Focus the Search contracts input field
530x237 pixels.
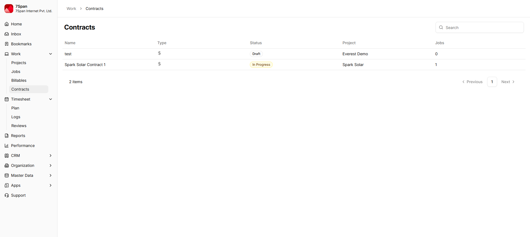(482, 28)
